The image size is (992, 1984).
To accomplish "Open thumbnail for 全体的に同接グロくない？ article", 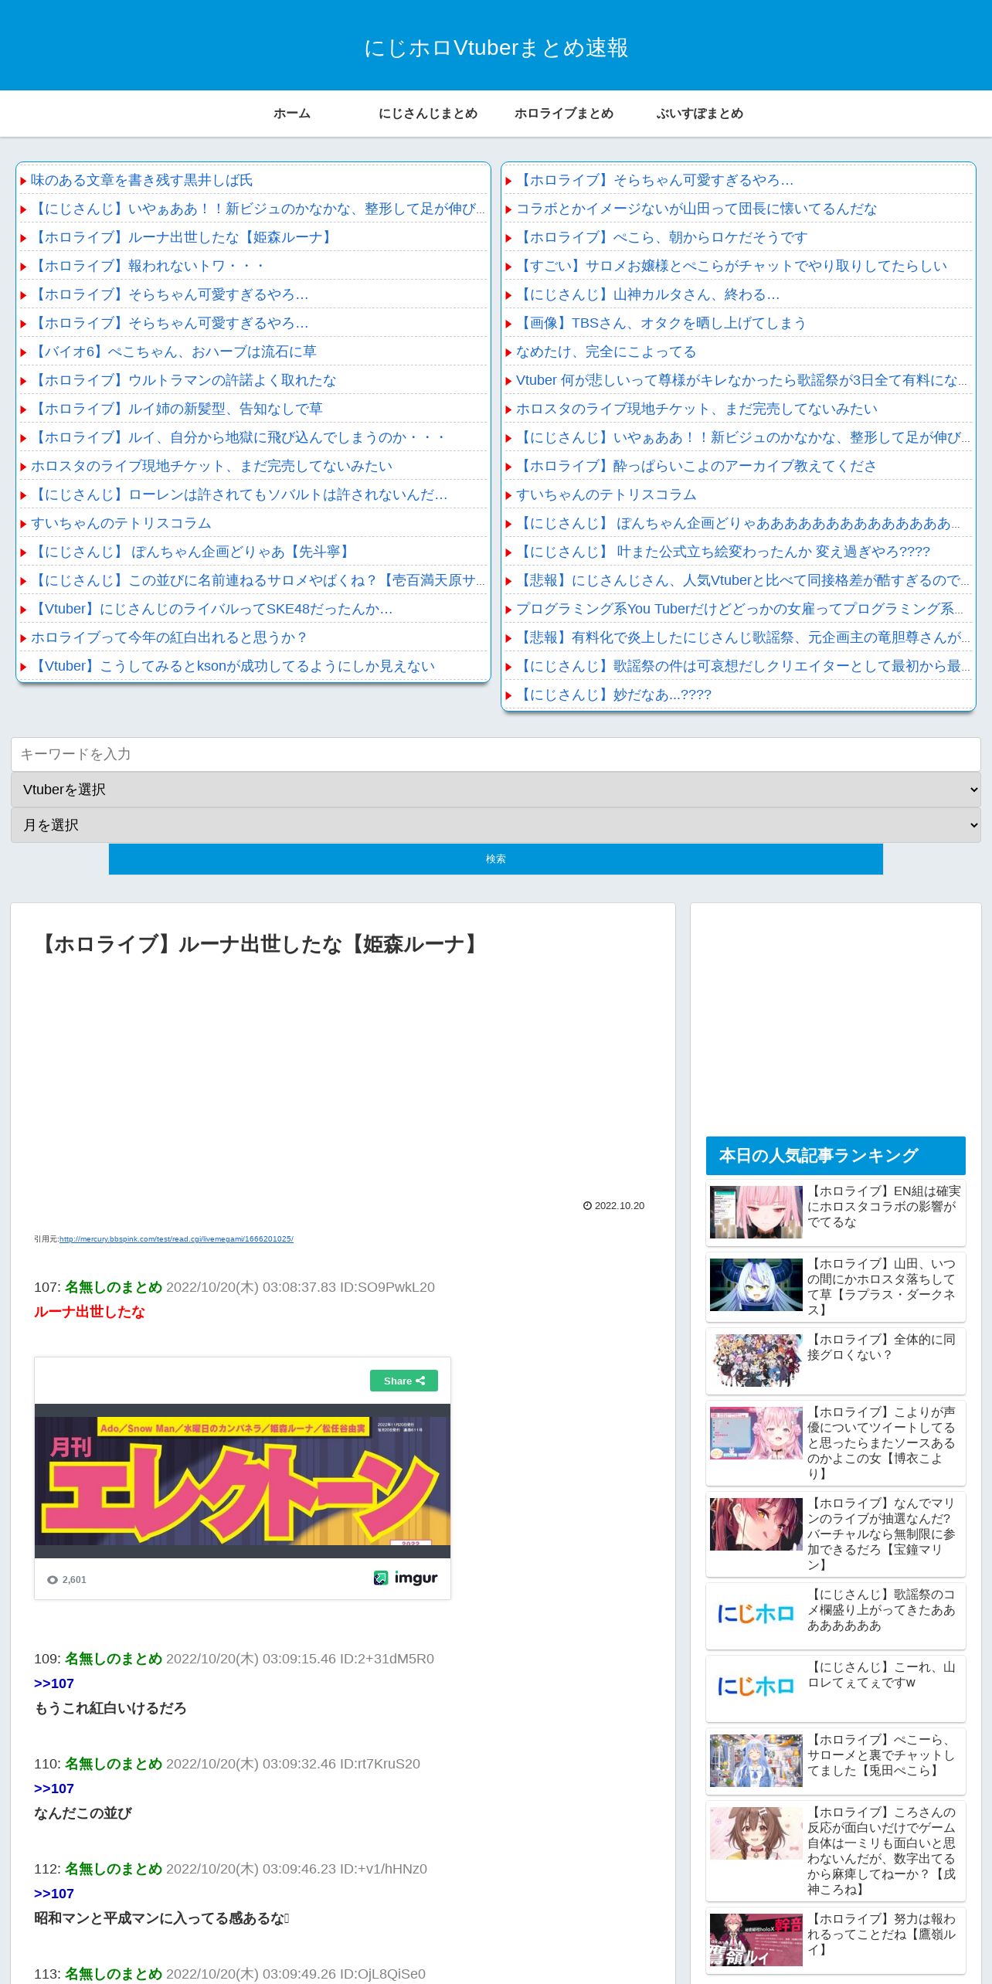I will click(756, 1361).
